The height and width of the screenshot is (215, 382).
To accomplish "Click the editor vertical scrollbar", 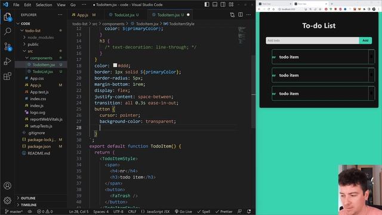I will coord(253,91).
